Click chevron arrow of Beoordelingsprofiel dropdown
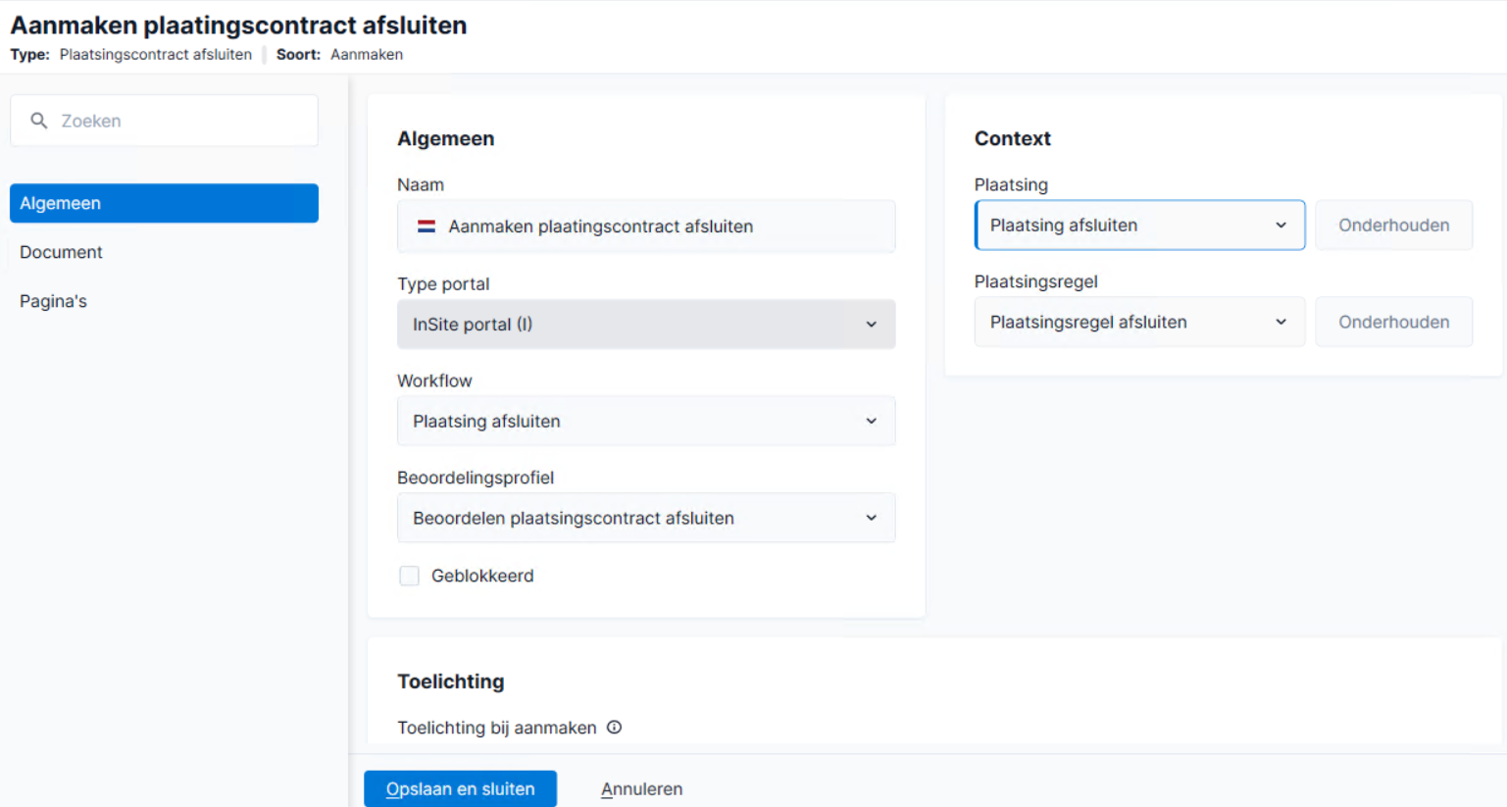1507x807 pixels. (x=871, y=518)
